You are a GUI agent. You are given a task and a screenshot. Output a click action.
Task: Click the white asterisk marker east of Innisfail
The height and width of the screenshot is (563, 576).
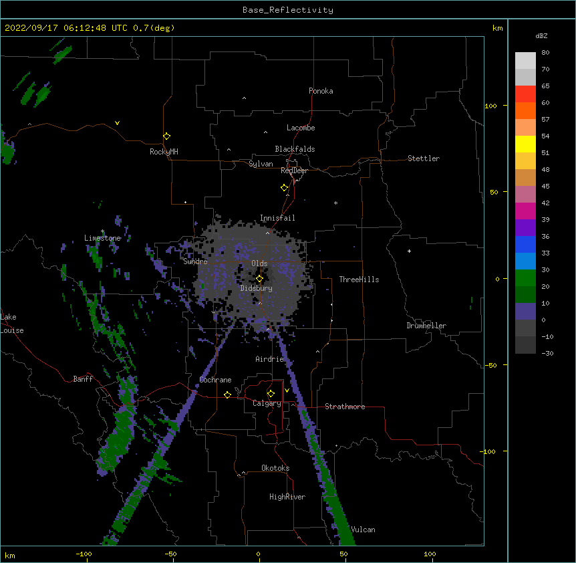[335, 203]
